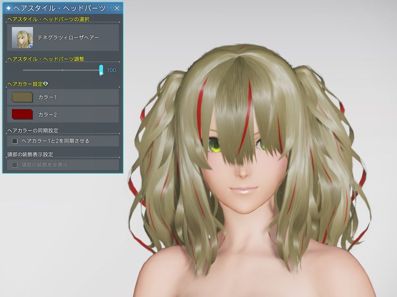Click the hairstyle adjustment slider handle
Image resolution: width=397 pixels, height=297 pixels.
point(101,70)
